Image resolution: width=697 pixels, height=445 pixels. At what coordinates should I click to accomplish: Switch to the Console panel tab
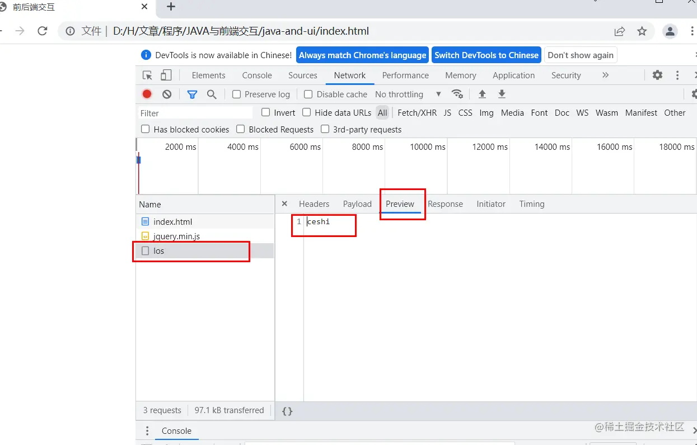point(257,75)
